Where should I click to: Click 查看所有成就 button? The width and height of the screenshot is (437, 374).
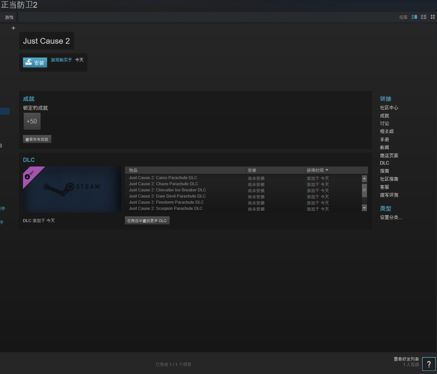[37, 139]
